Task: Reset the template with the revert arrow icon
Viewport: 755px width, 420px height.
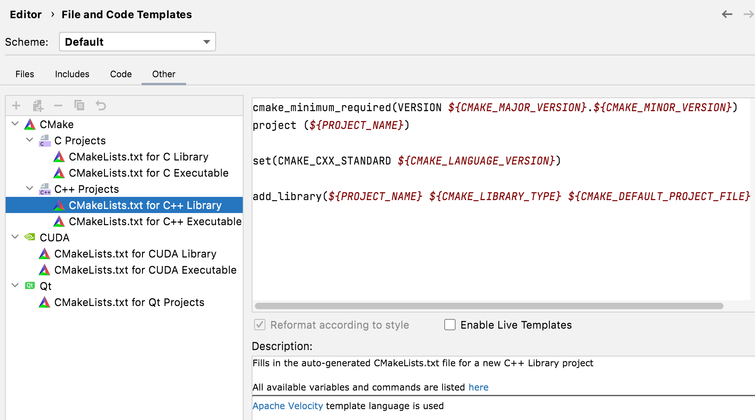Action: pyautogui.click(x=100, y=106)
